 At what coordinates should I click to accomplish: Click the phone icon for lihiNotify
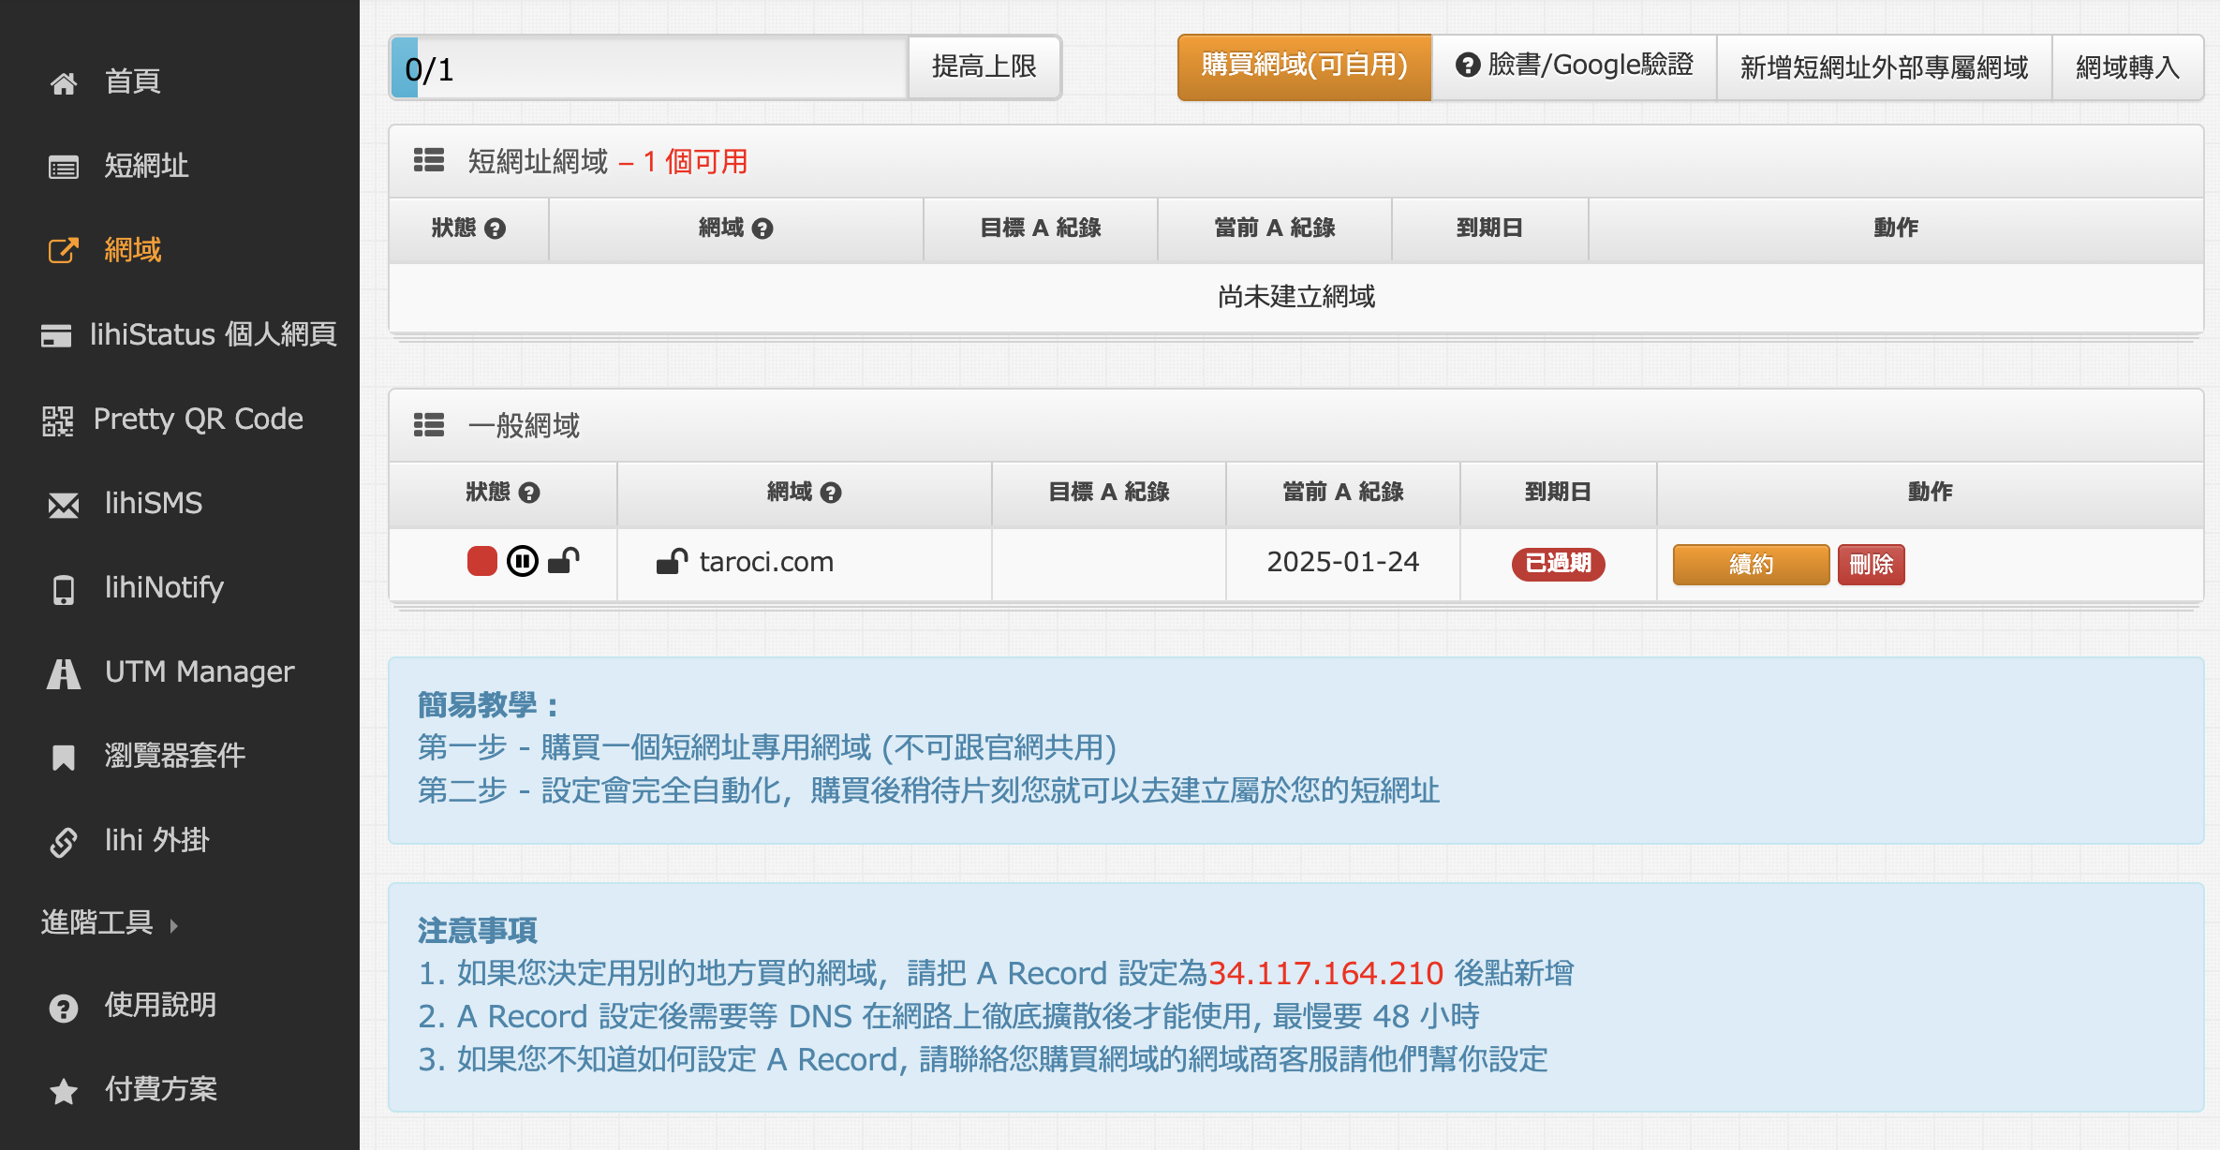[x=64, y=590]
